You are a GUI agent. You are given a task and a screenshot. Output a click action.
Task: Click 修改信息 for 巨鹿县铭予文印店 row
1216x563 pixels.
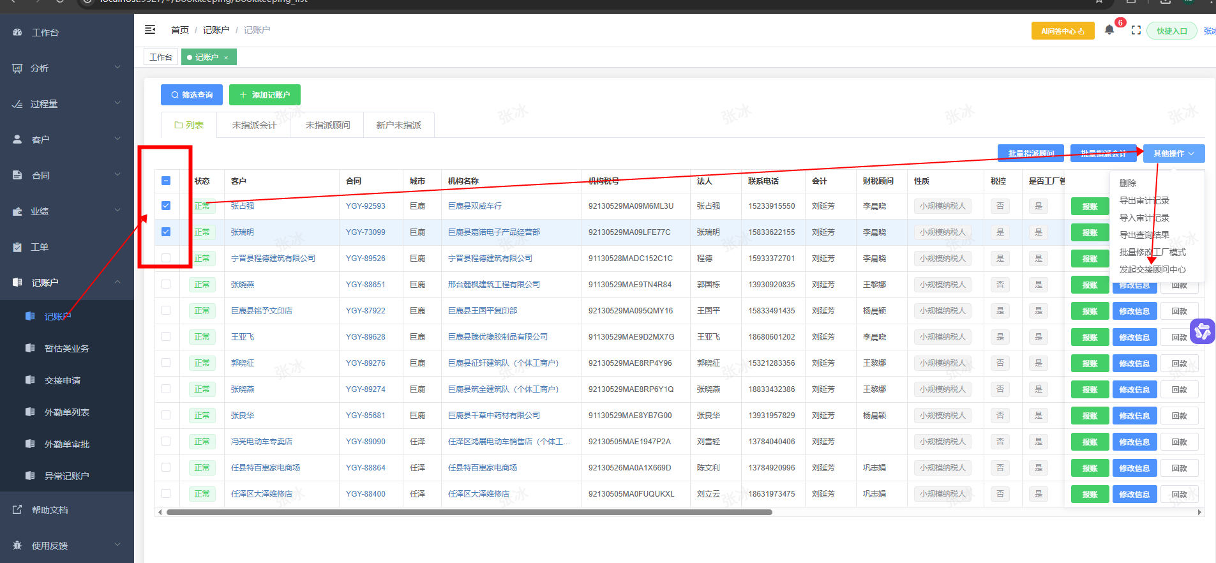coord(1134,311)
